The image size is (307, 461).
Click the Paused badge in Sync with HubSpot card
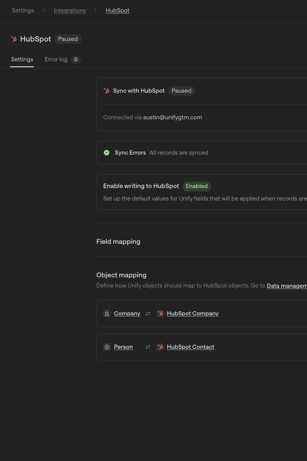(x=181, y=91)
